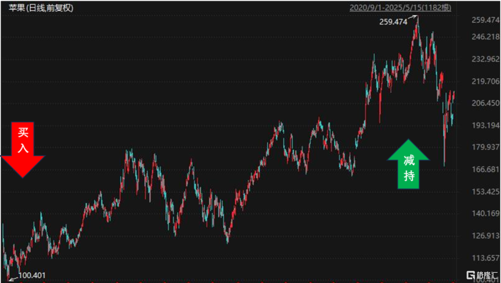Click the 193.194 price axis value
The image size is (501, 283).
(x=486, y=125)
